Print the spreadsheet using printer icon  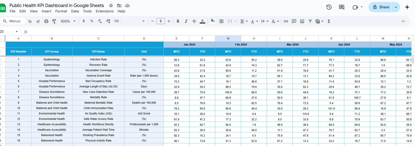(46, 21)
